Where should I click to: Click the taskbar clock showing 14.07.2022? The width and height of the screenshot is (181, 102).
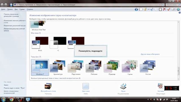(174, 99)
